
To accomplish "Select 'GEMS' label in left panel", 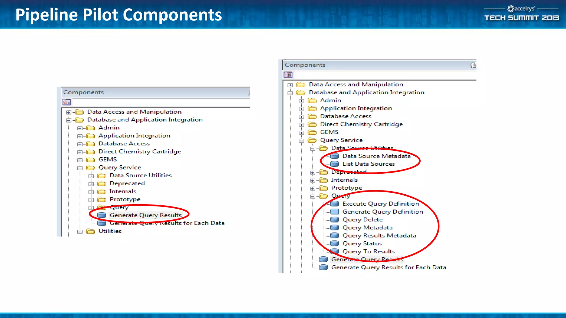I will click(108, 160).
